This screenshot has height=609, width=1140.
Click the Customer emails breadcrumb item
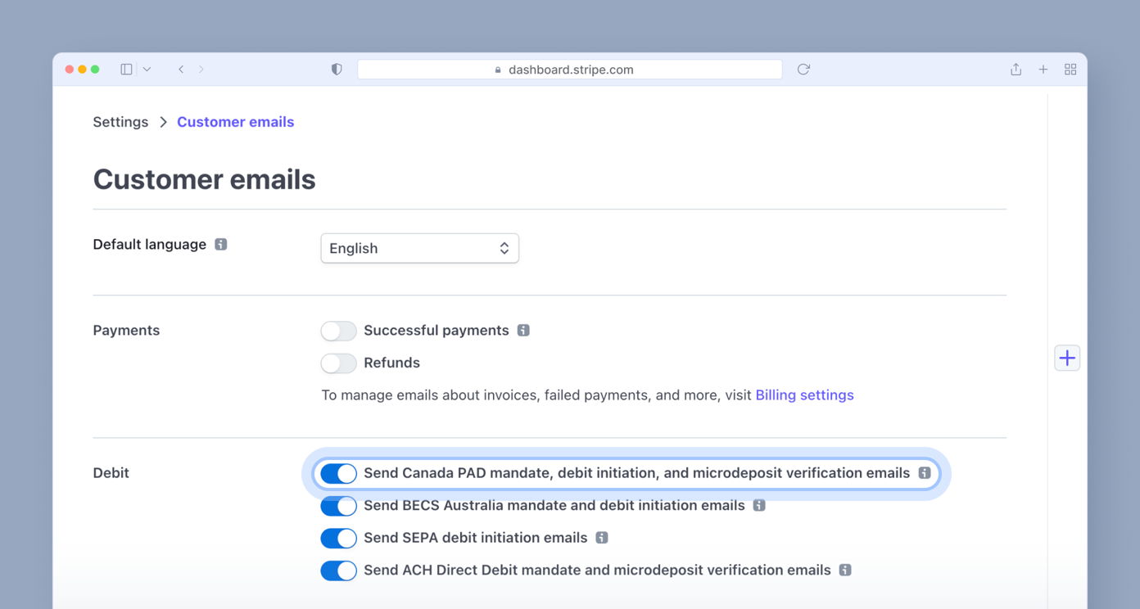pyautogui.click(x=235, y=121)
